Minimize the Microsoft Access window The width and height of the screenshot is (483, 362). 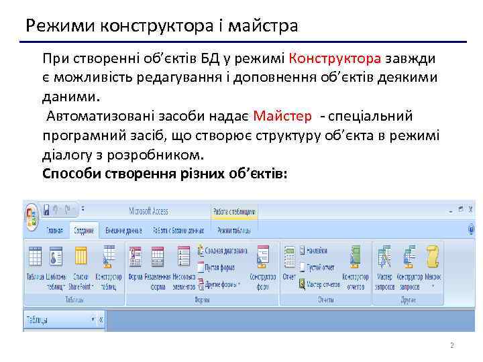click(x=451, y=211)
